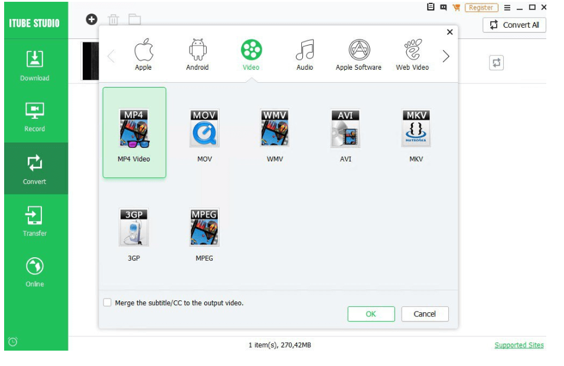Click the '1 item(s), 270,42MB' status text
Screen dimensions: 564x366
coord(279,345)
